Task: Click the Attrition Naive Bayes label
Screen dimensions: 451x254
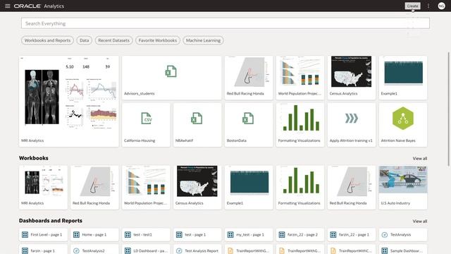Action: point(398,140)
